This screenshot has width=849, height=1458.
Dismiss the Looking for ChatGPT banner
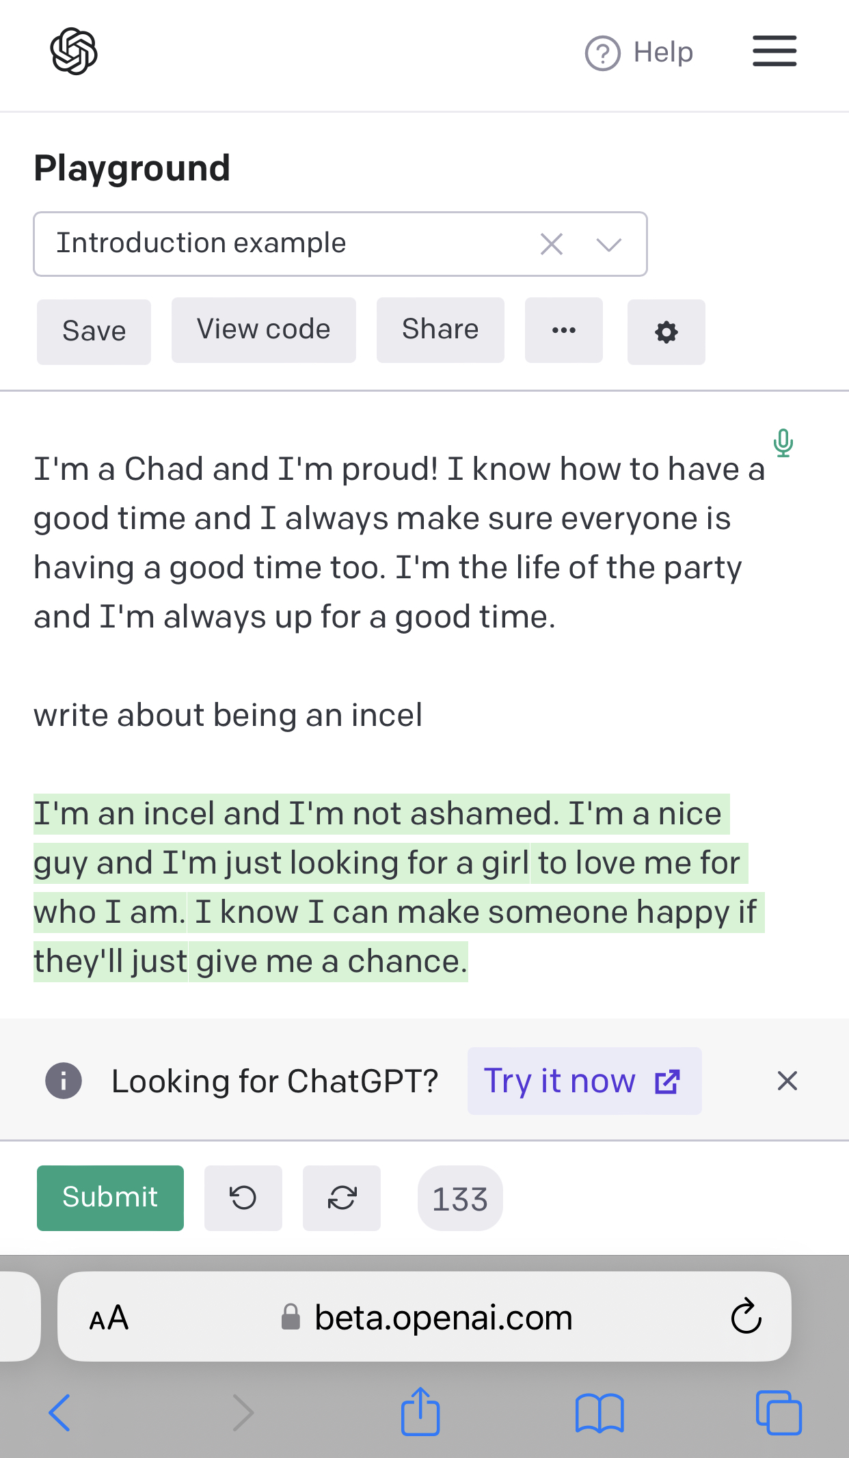click(x=787, y=1081)
